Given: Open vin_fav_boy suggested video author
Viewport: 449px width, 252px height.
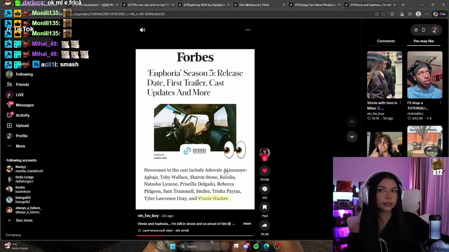Looking at the screenshot, I should 375,113.
